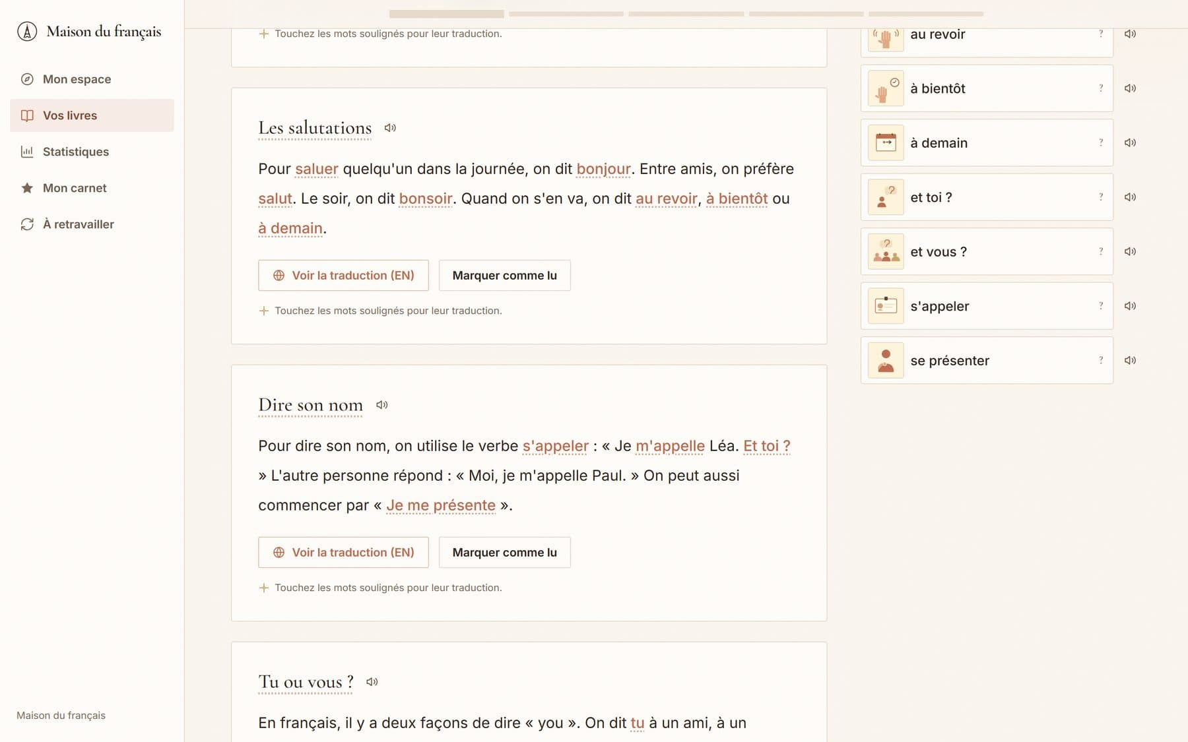Play pronunciation of s'appeler
Screen dimensions: 1188x742
pos(1130,306)
